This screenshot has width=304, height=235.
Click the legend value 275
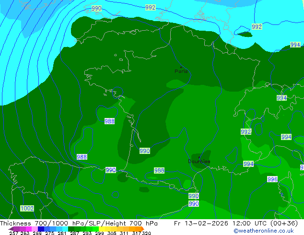point(50,233)
